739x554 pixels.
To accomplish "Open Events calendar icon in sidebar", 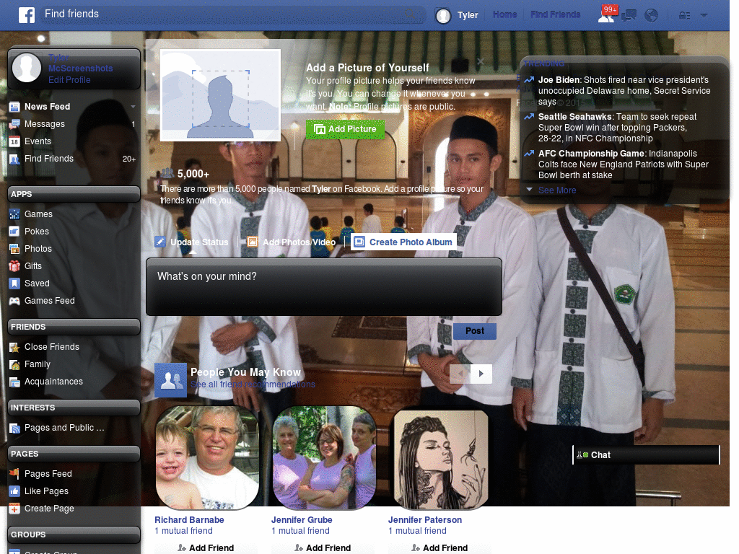I will pyautogui.click(x=14, y=141).
